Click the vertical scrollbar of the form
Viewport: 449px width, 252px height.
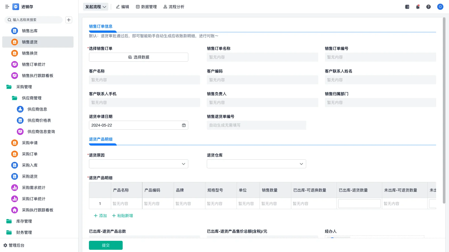444,111
